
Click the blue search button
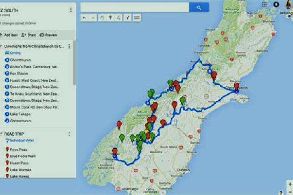[x=199, y=7]
